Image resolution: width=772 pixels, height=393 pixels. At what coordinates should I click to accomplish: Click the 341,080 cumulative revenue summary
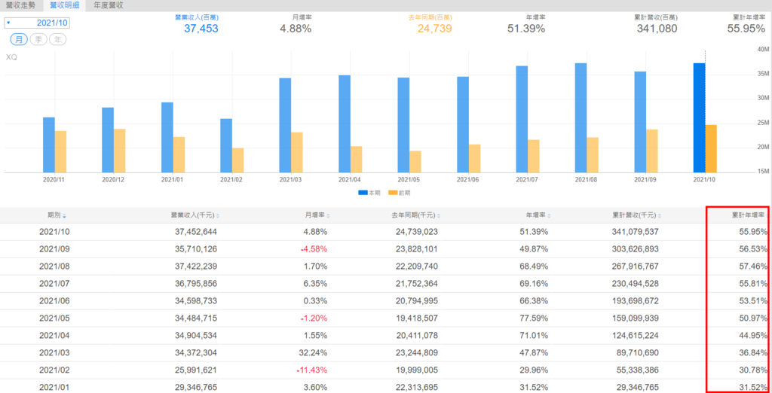pyautogui.click(x=657, y=29)
